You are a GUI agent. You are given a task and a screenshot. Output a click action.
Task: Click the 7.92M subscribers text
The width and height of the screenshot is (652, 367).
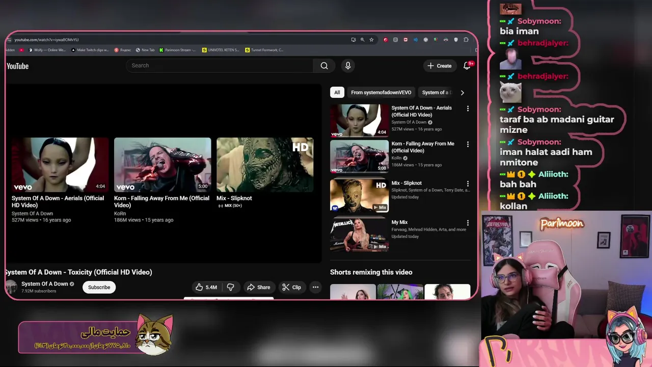39,291
